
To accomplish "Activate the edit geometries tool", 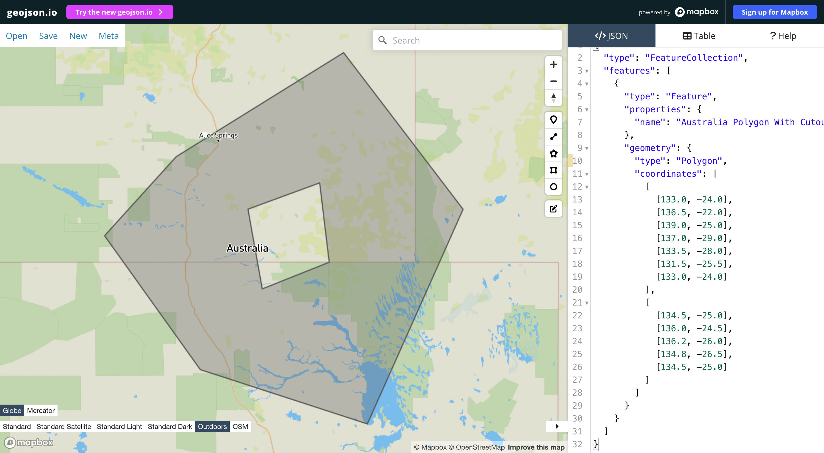I will coord(553,209).
